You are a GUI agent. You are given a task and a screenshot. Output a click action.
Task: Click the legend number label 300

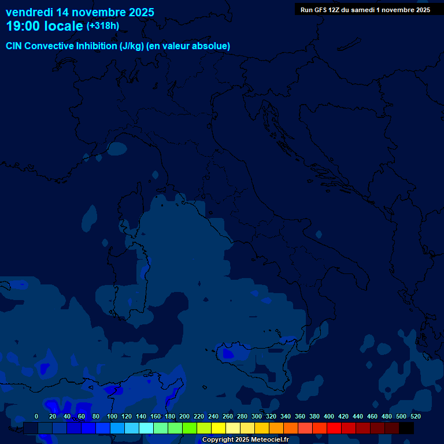257,416
